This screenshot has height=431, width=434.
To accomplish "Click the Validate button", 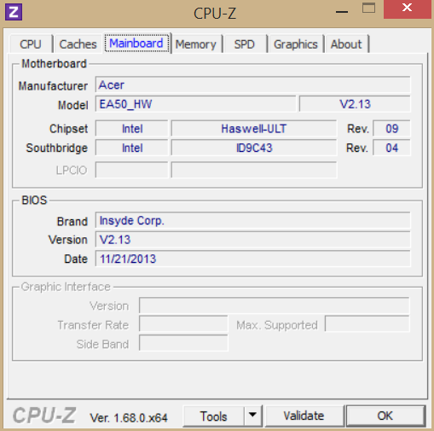I will tap(304, 416).
